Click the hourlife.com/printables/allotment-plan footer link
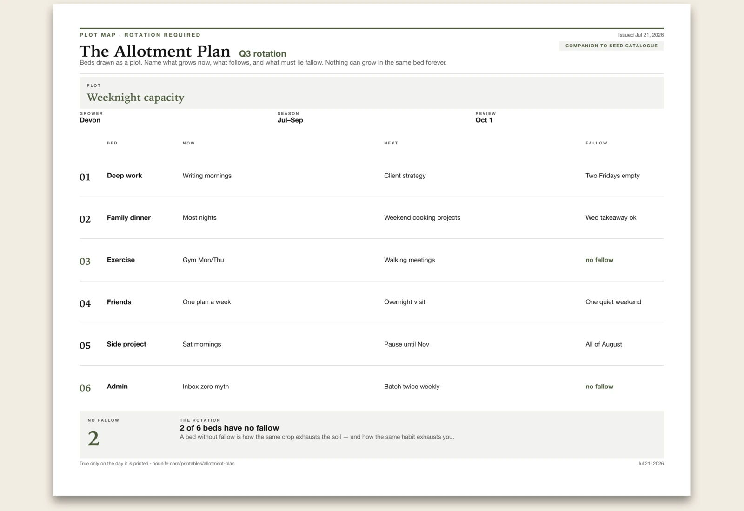744x511 pixels. [193, 463]
